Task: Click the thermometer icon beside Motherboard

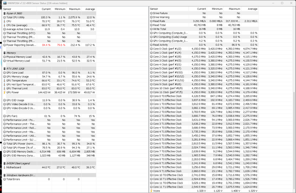Action: pos(4,167)
